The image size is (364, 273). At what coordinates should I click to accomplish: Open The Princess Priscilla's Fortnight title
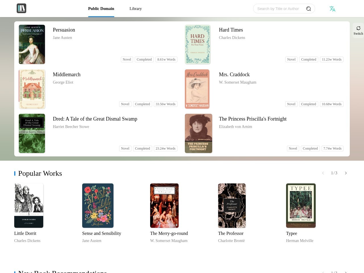tap(253, 119)
